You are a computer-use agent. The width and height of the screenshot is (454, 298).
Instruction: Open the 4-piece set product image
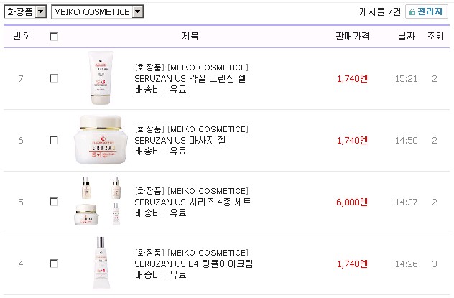[x=101, y=202]
